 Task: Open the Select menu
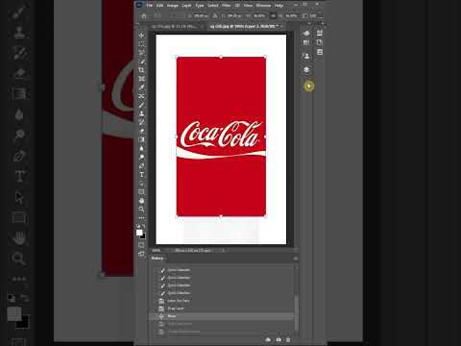pyautogui.click(x=213, y=5)
